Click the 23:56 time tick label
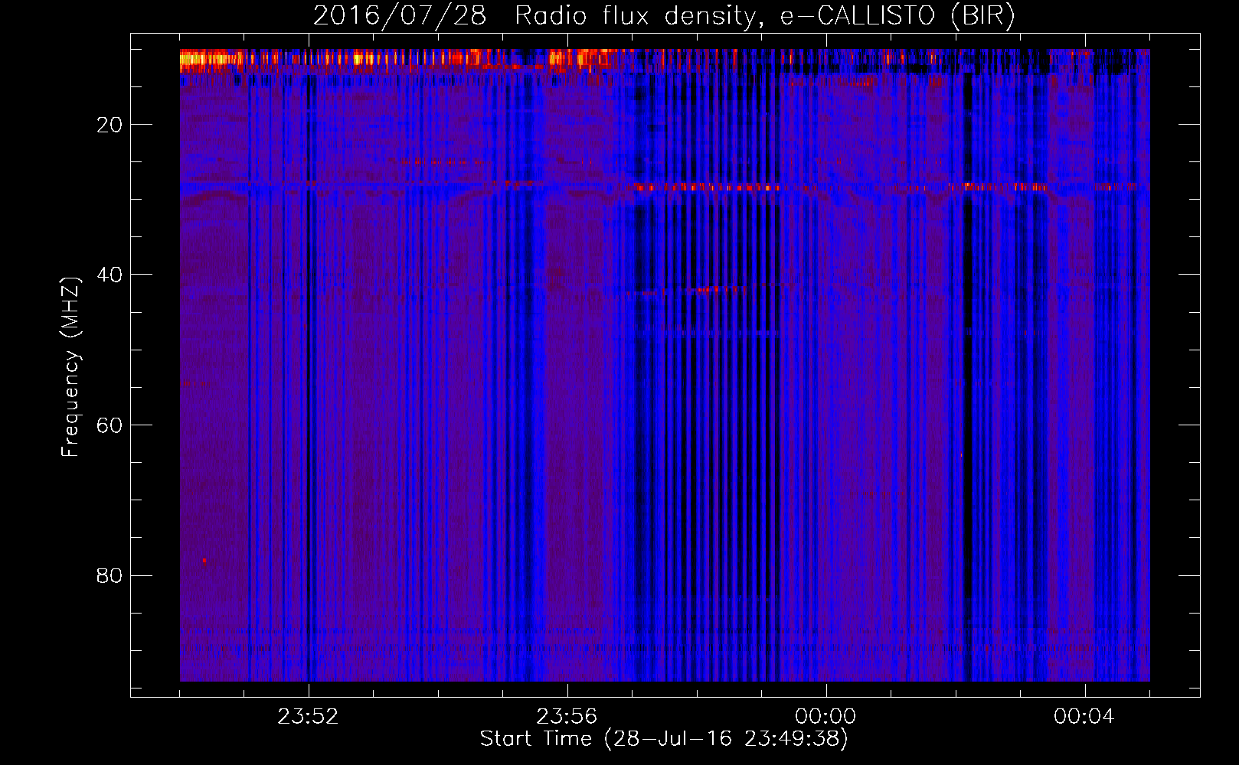 pyautogui.click(x=567, y=717)
